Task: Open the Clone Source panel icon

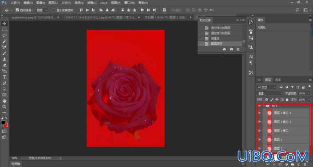Action: tap(251, 47)
